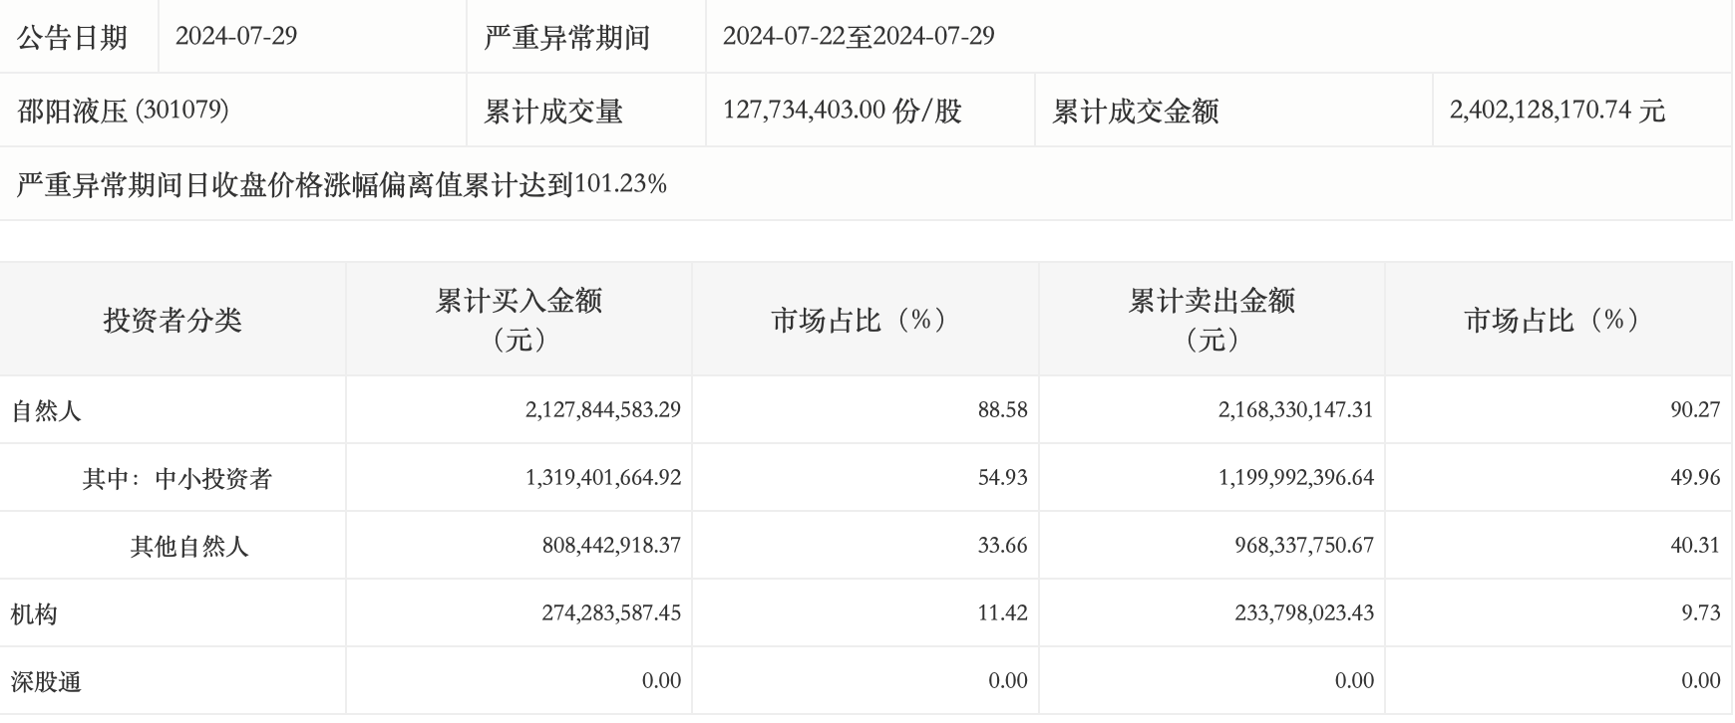The height and width of the screenshot is (723, 1735).
Task: Select the 投资者分类 column header
Action: click(x=173, y=320)
